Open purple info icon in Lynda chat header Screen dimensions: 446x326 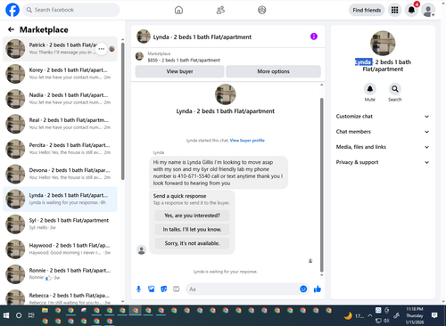tap(314, 37)
